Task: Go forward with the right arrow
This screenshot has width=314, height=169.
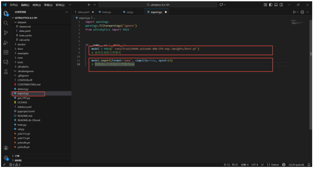Action: point(94,5)
